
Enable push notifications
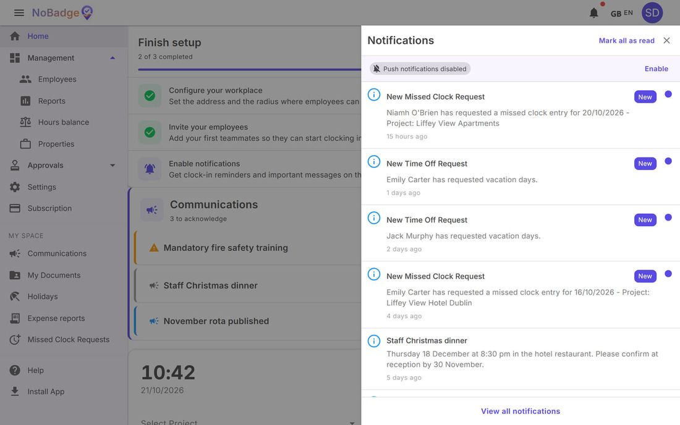[656, 69]
